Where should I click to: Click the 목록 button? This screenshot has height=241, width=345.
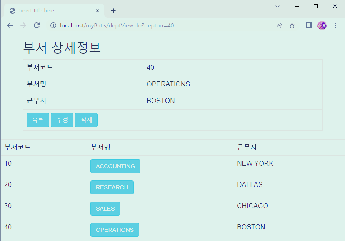(38, 120)
